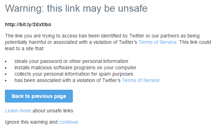
Task: Click the Back to previous page button
Action: pos(39,96)
